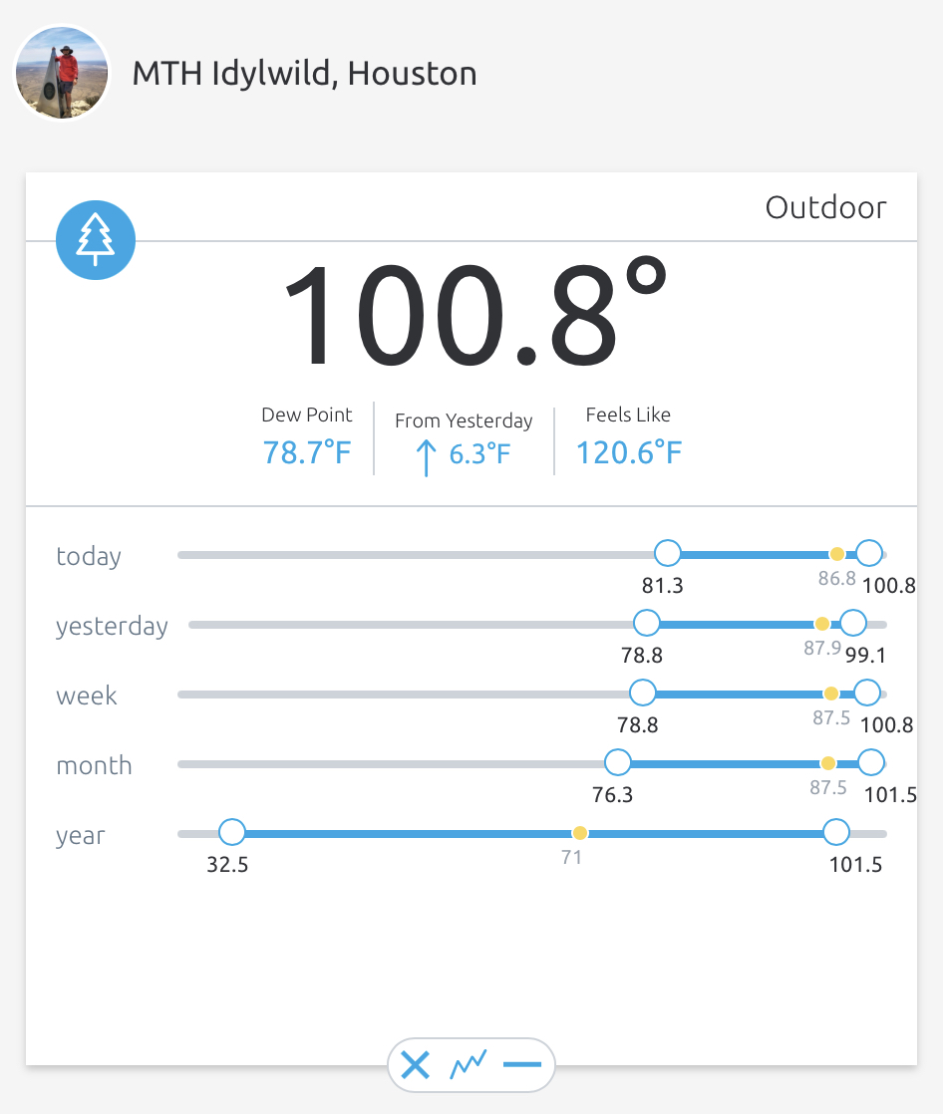Image resolution: width=943 pixels, height=1114 pixels.
Task: Open the line graph view icon
Action: (469, 1065)
